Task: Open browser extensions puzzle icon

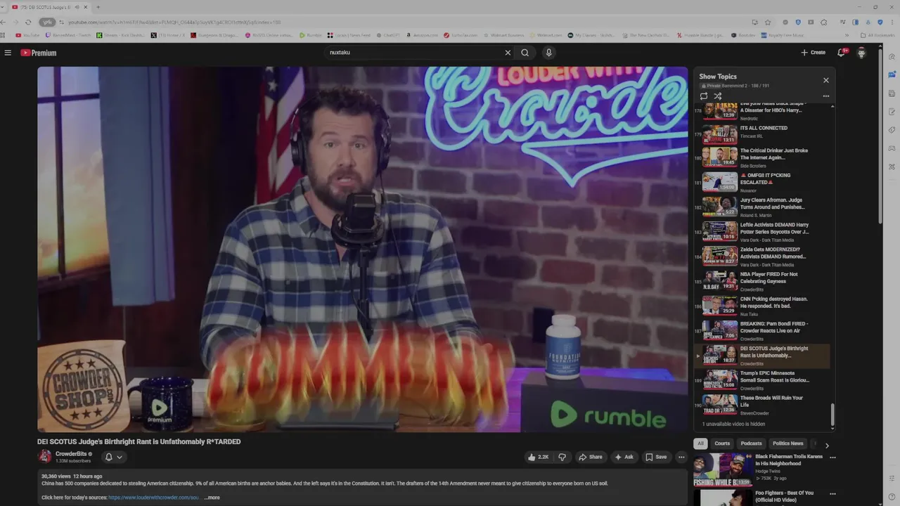Action: pos(823,22)
